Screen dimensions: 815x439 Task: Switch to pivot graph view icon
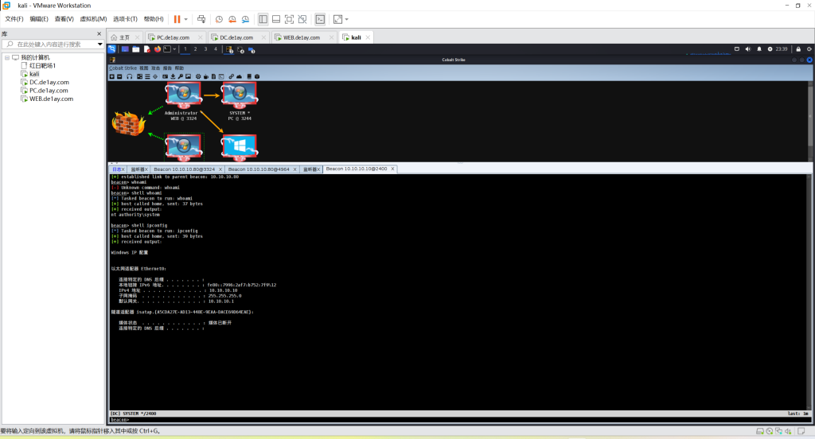click(140, 76)
